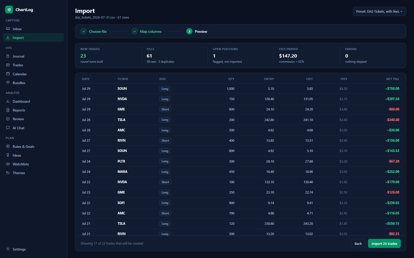Click the NET P&L column header
Screen dimensions: 414x258
point(393,79)
